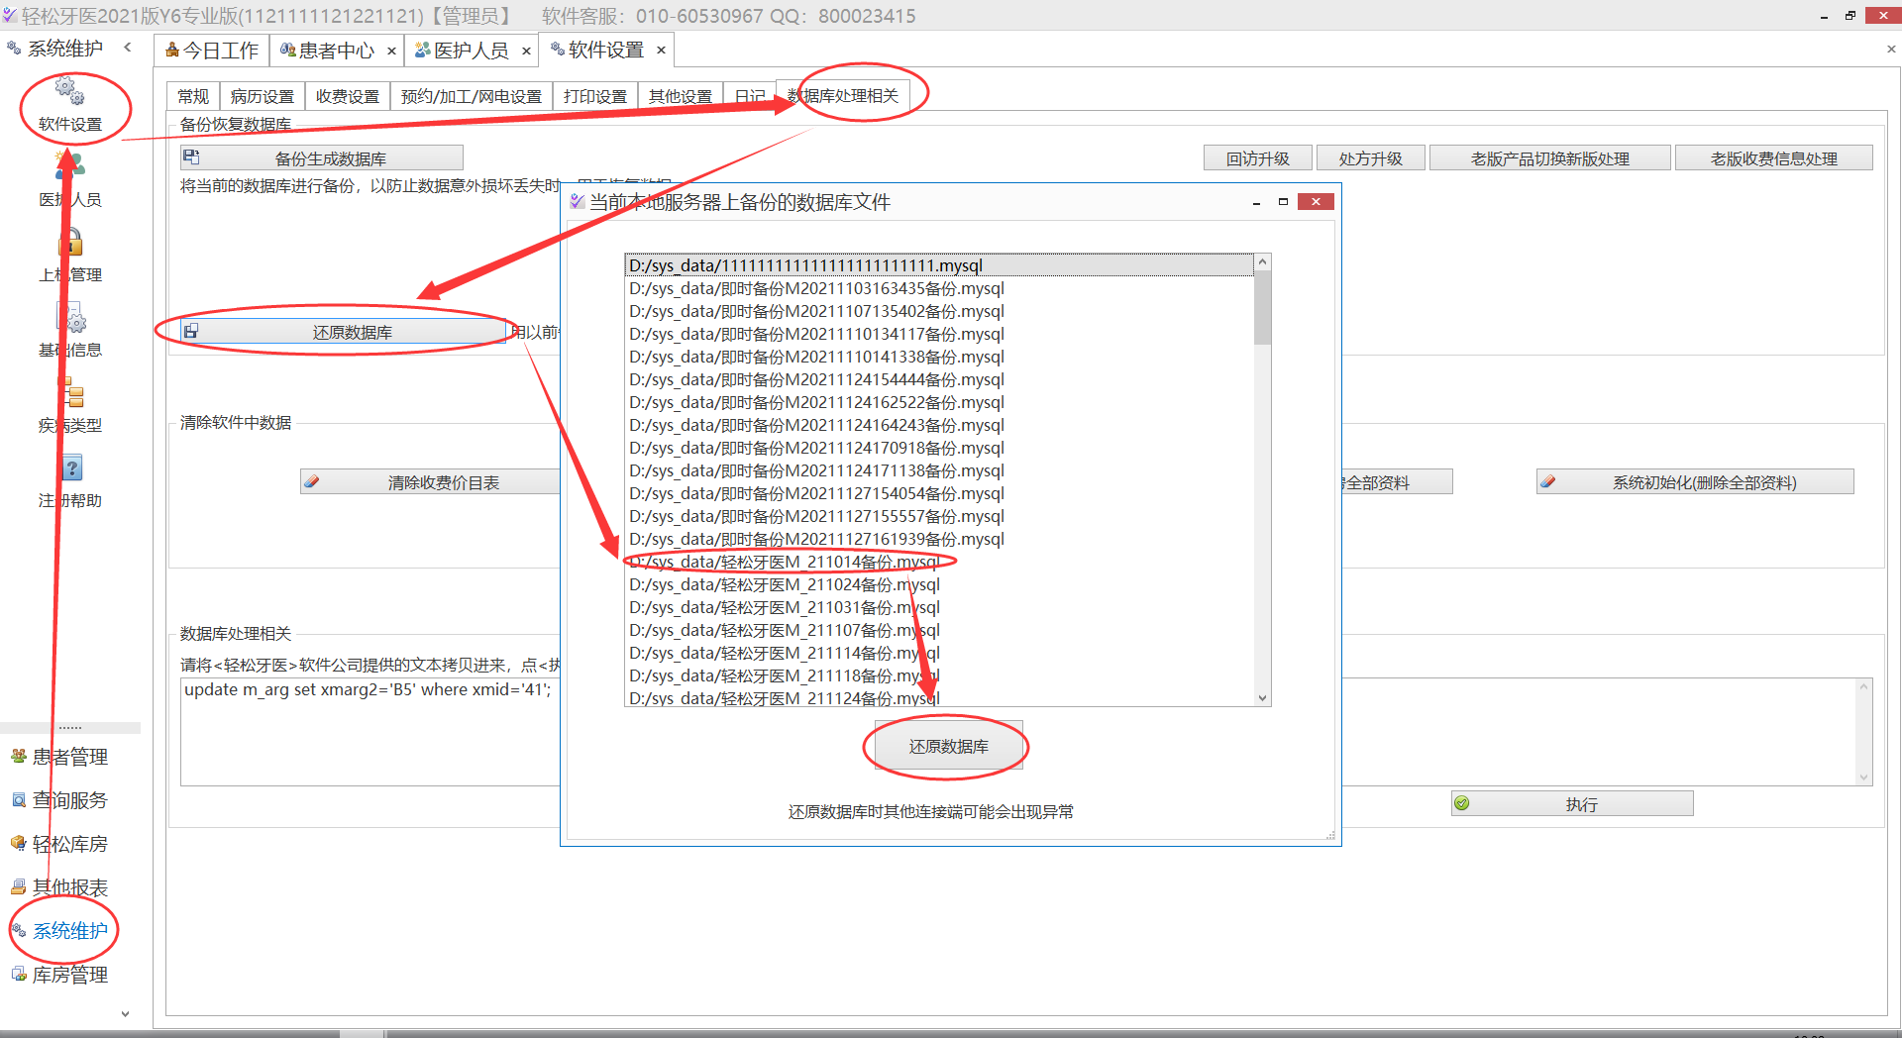The height and width of the screenshot is (1038, 1902).
Task: Select 即时备份M20211110134117备份.mysql entry
Action: pos(939,334)
